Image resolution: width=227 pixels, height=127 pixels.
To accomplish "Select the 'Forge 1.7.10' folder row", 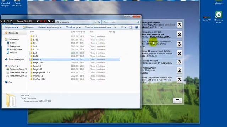I will pos(75,63).
